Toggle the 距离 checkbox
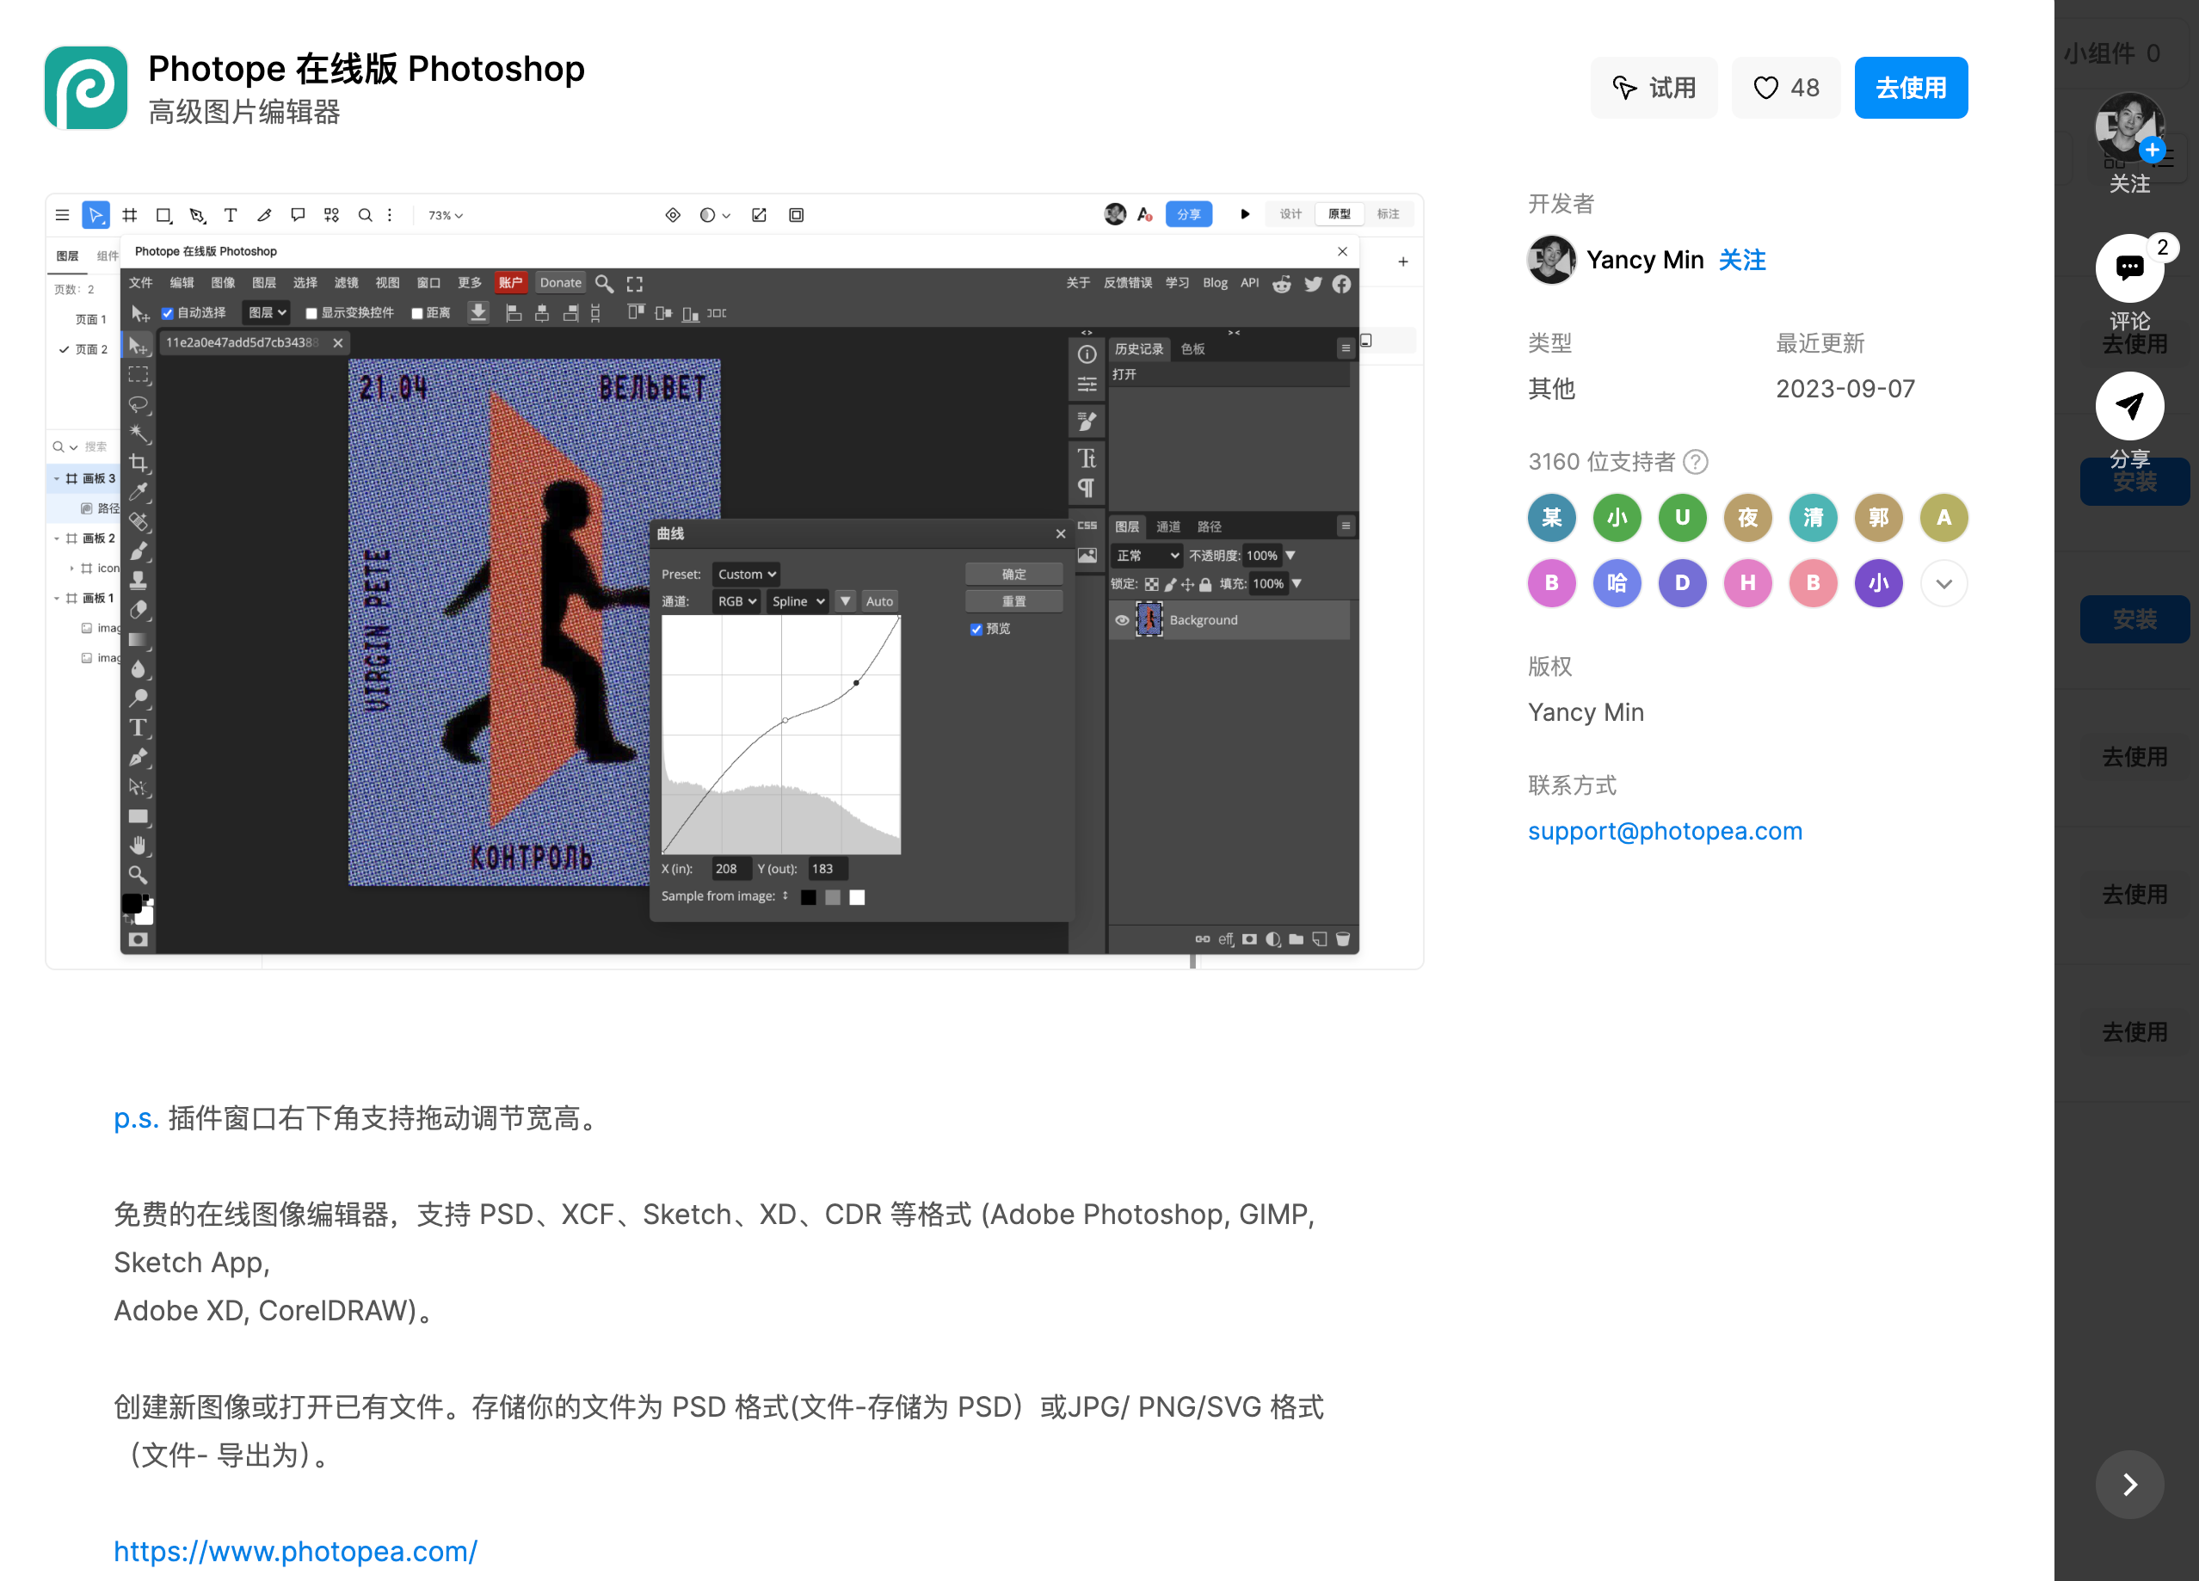This screenshot has height=1581, width=2199. (x=417, y=313)
